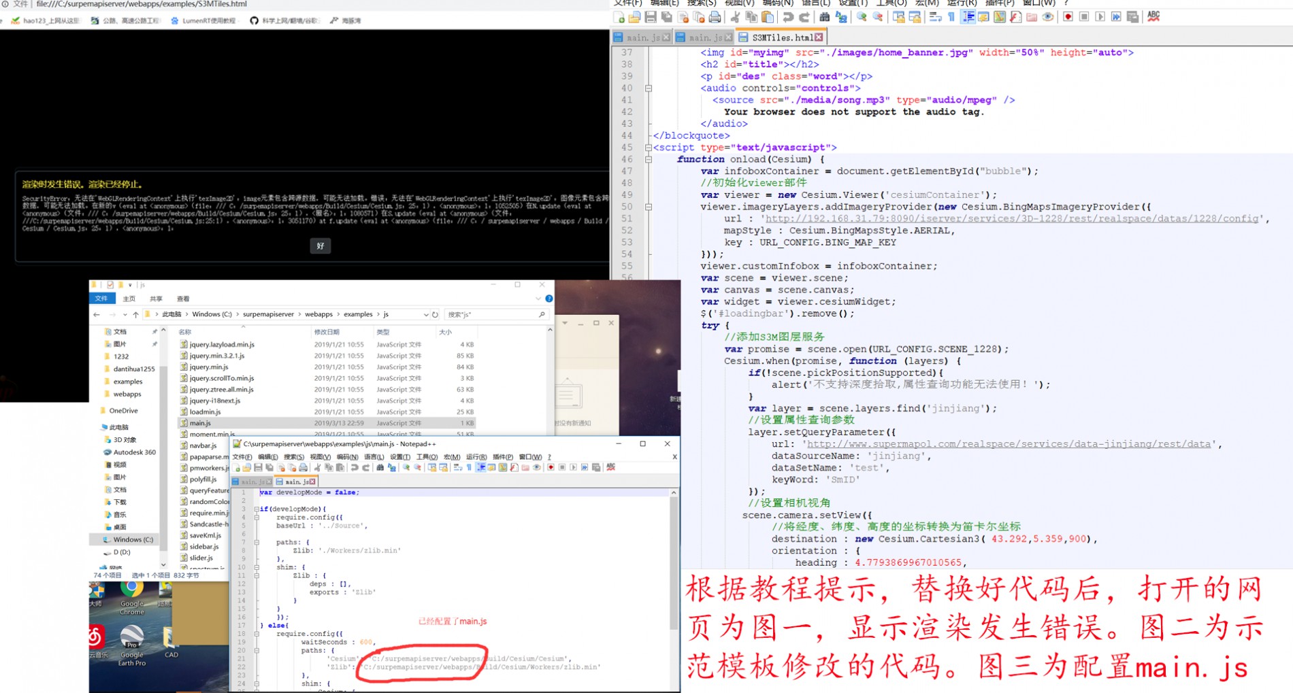Toggle the indent guide button in the lower Notepad++ toolbar
This screenshot has width=1293, height=693.
coord(480,467)
